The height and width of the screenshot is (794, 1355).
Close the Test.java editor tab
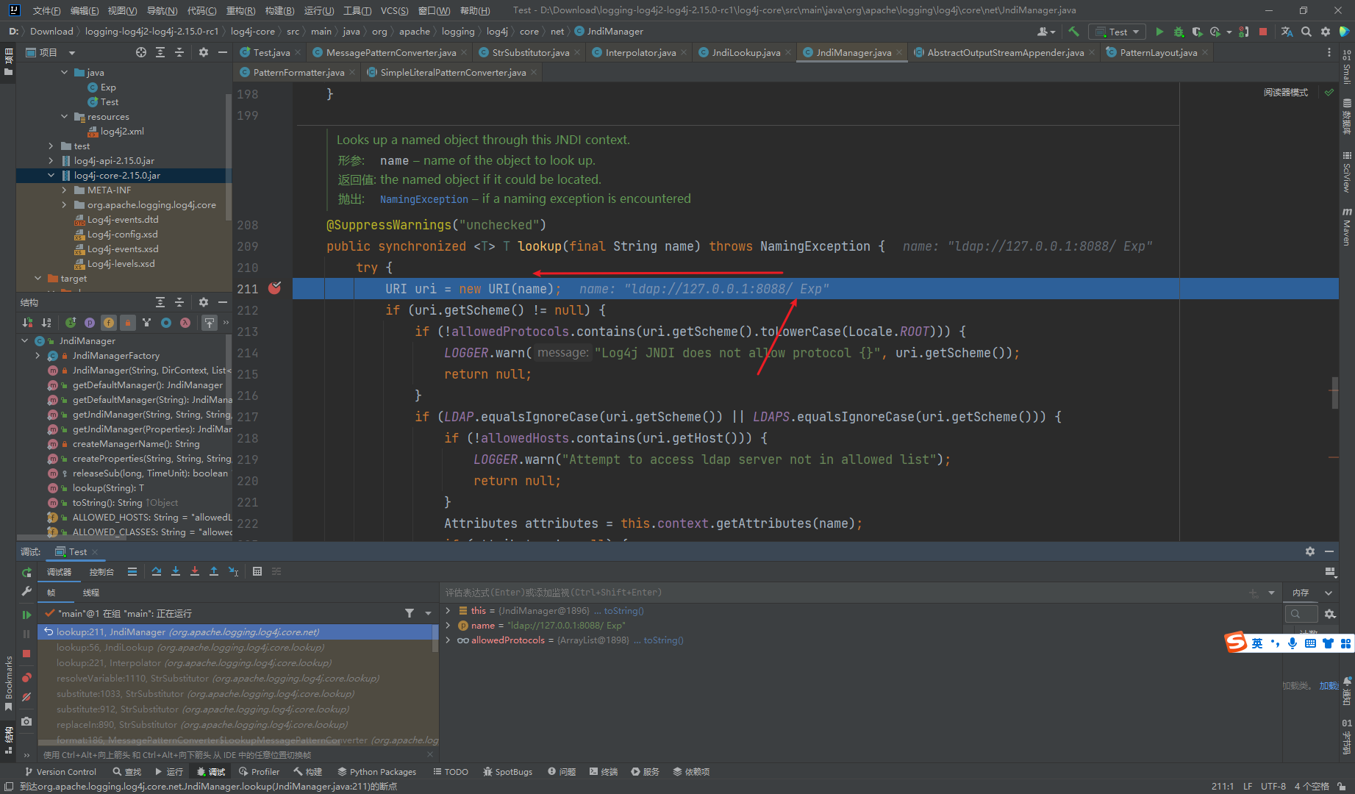298,52
